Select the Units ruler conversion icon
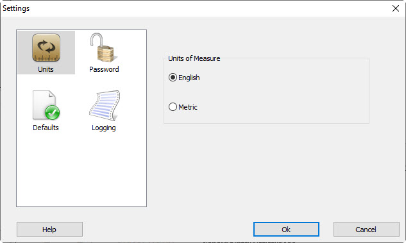 [x=46, y=47]
